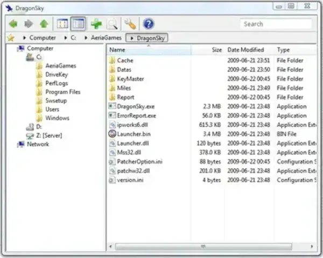Click the Launcher.bin round icon

click(113, 134)
